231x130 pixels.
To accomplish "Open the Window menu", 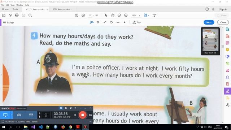I will coord(20,5).
